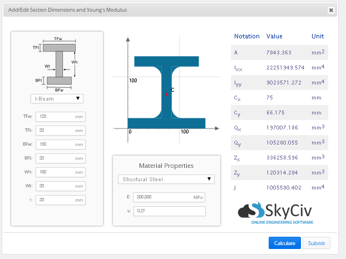Click the BFt input field
The height and width of the screenshot is (259, 346).
[x=61, y=158]
